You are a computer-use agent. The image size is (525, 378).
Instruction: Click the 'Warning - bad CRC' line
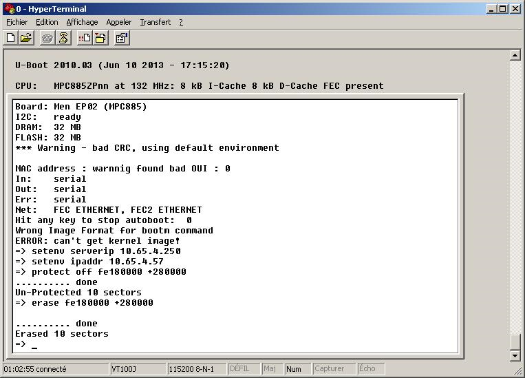(147, 148)
